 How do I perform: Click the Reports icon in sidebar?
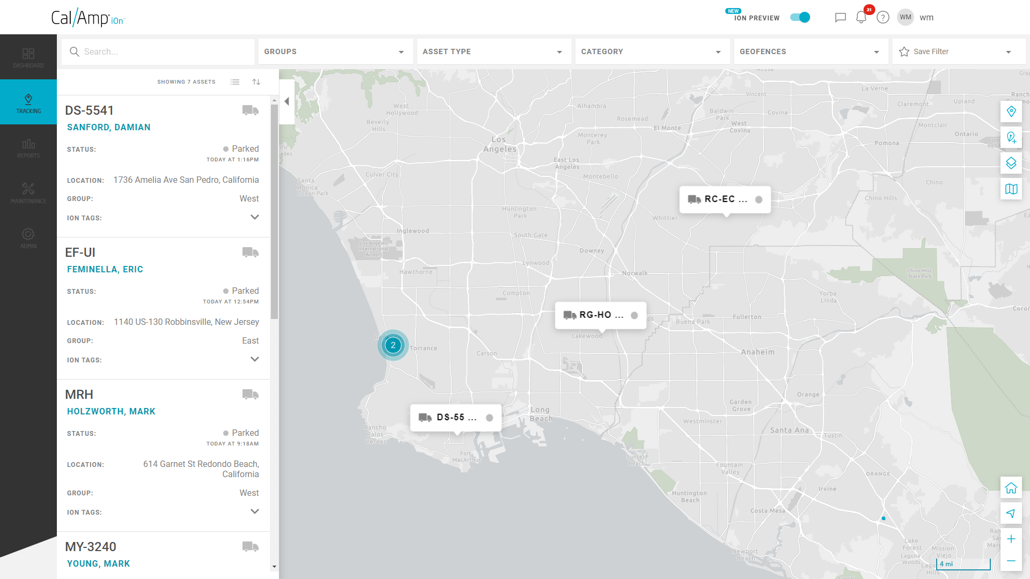coord(28,149)
